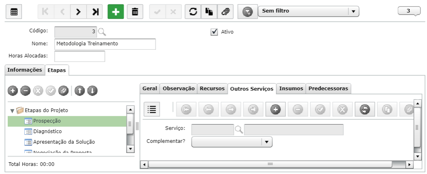
Task: Move stage down with arrow icon
Action: (92, 91)
